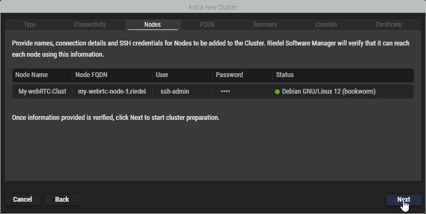Click the Password column header
Image resolution: width=426 pixels, height=214 pixels.
click(229, 75)
